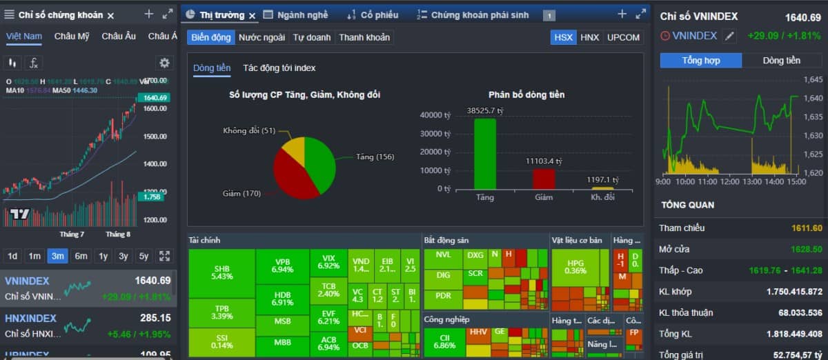Set chart range to 6m
Screen dimensions: 828x360
[x=81, y=256]
